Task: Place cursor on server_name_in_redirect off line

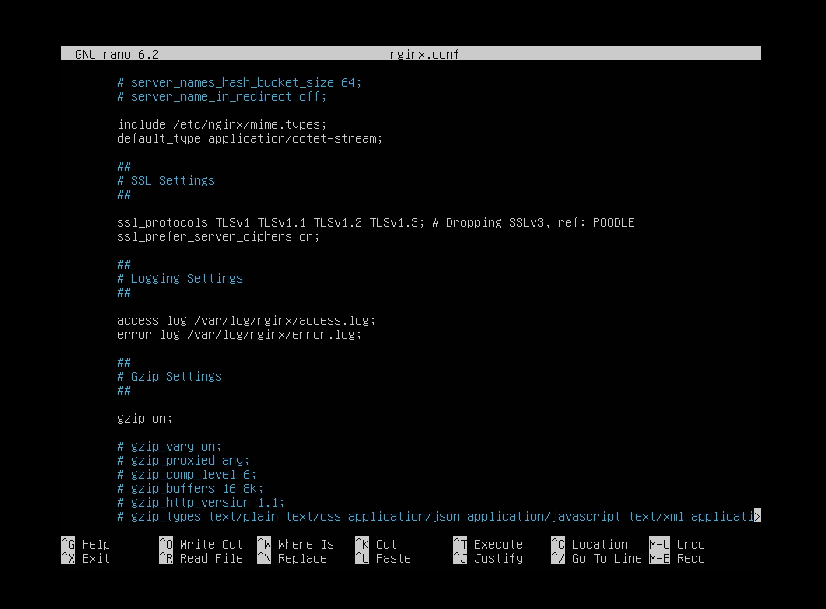Action: (221, 96)
